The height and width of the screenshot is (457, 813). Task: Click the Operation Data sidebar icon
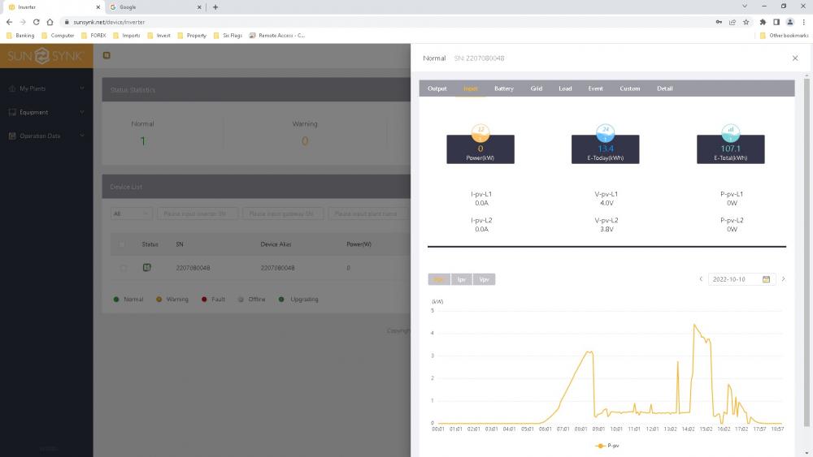pyautogui.click(x=12, y=136)
